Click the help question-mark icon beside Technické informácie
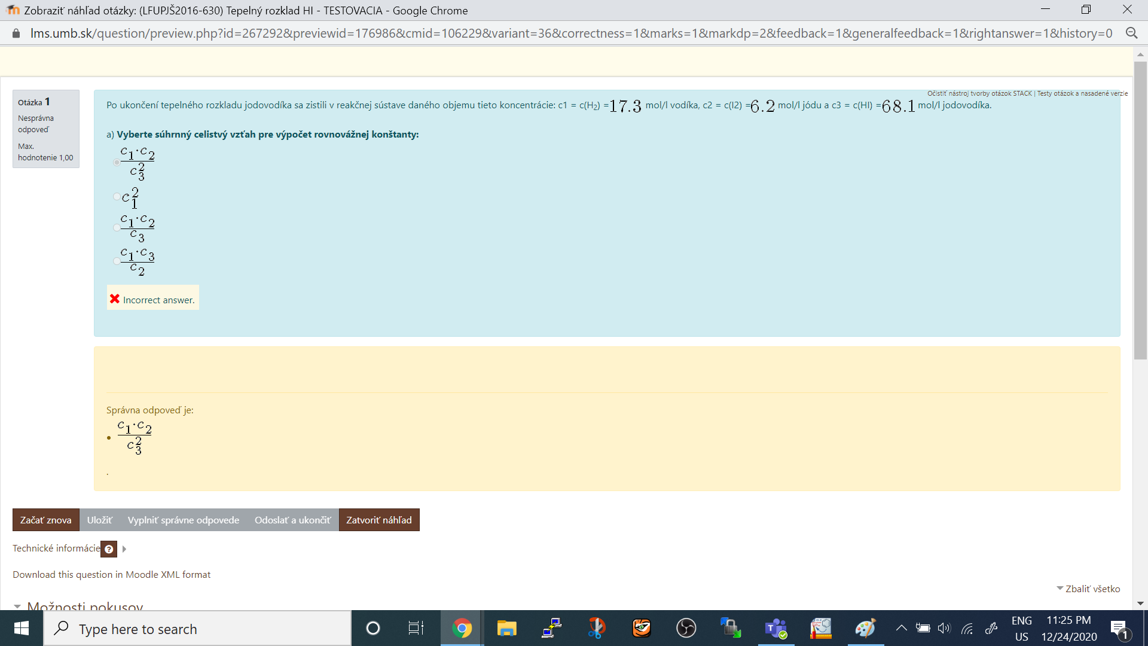 click(x=109, y=549)
